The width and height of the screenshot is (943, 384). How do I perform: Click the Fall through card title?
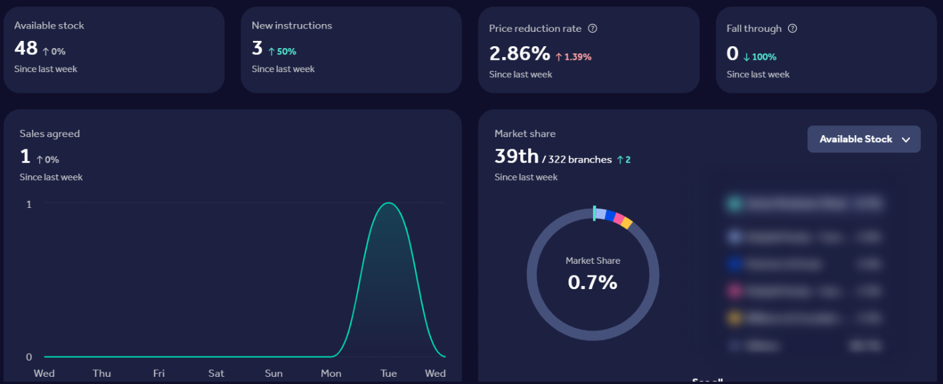point(754,29)
